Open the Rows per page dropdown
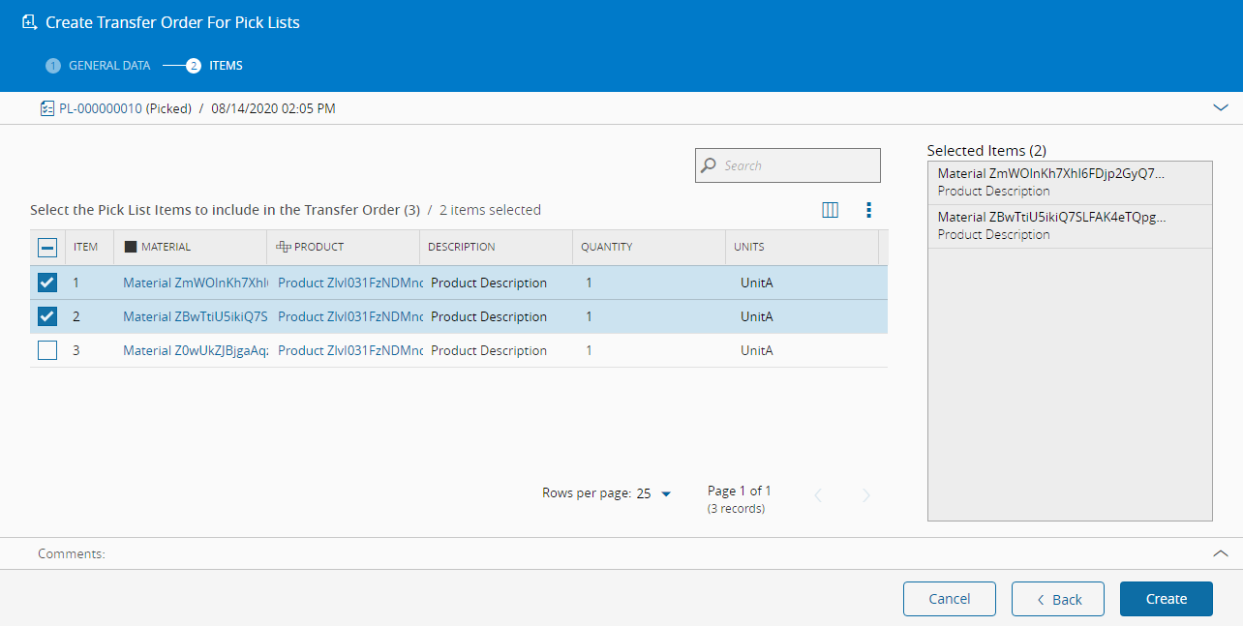1243x626 pixels. pos(665,493)
